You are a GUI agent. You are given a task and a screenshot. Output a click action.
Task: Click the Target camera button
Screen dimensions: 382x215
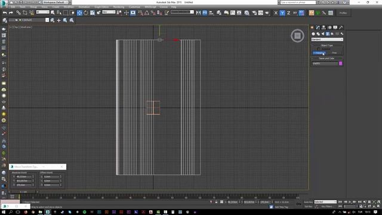pos(319,53)
